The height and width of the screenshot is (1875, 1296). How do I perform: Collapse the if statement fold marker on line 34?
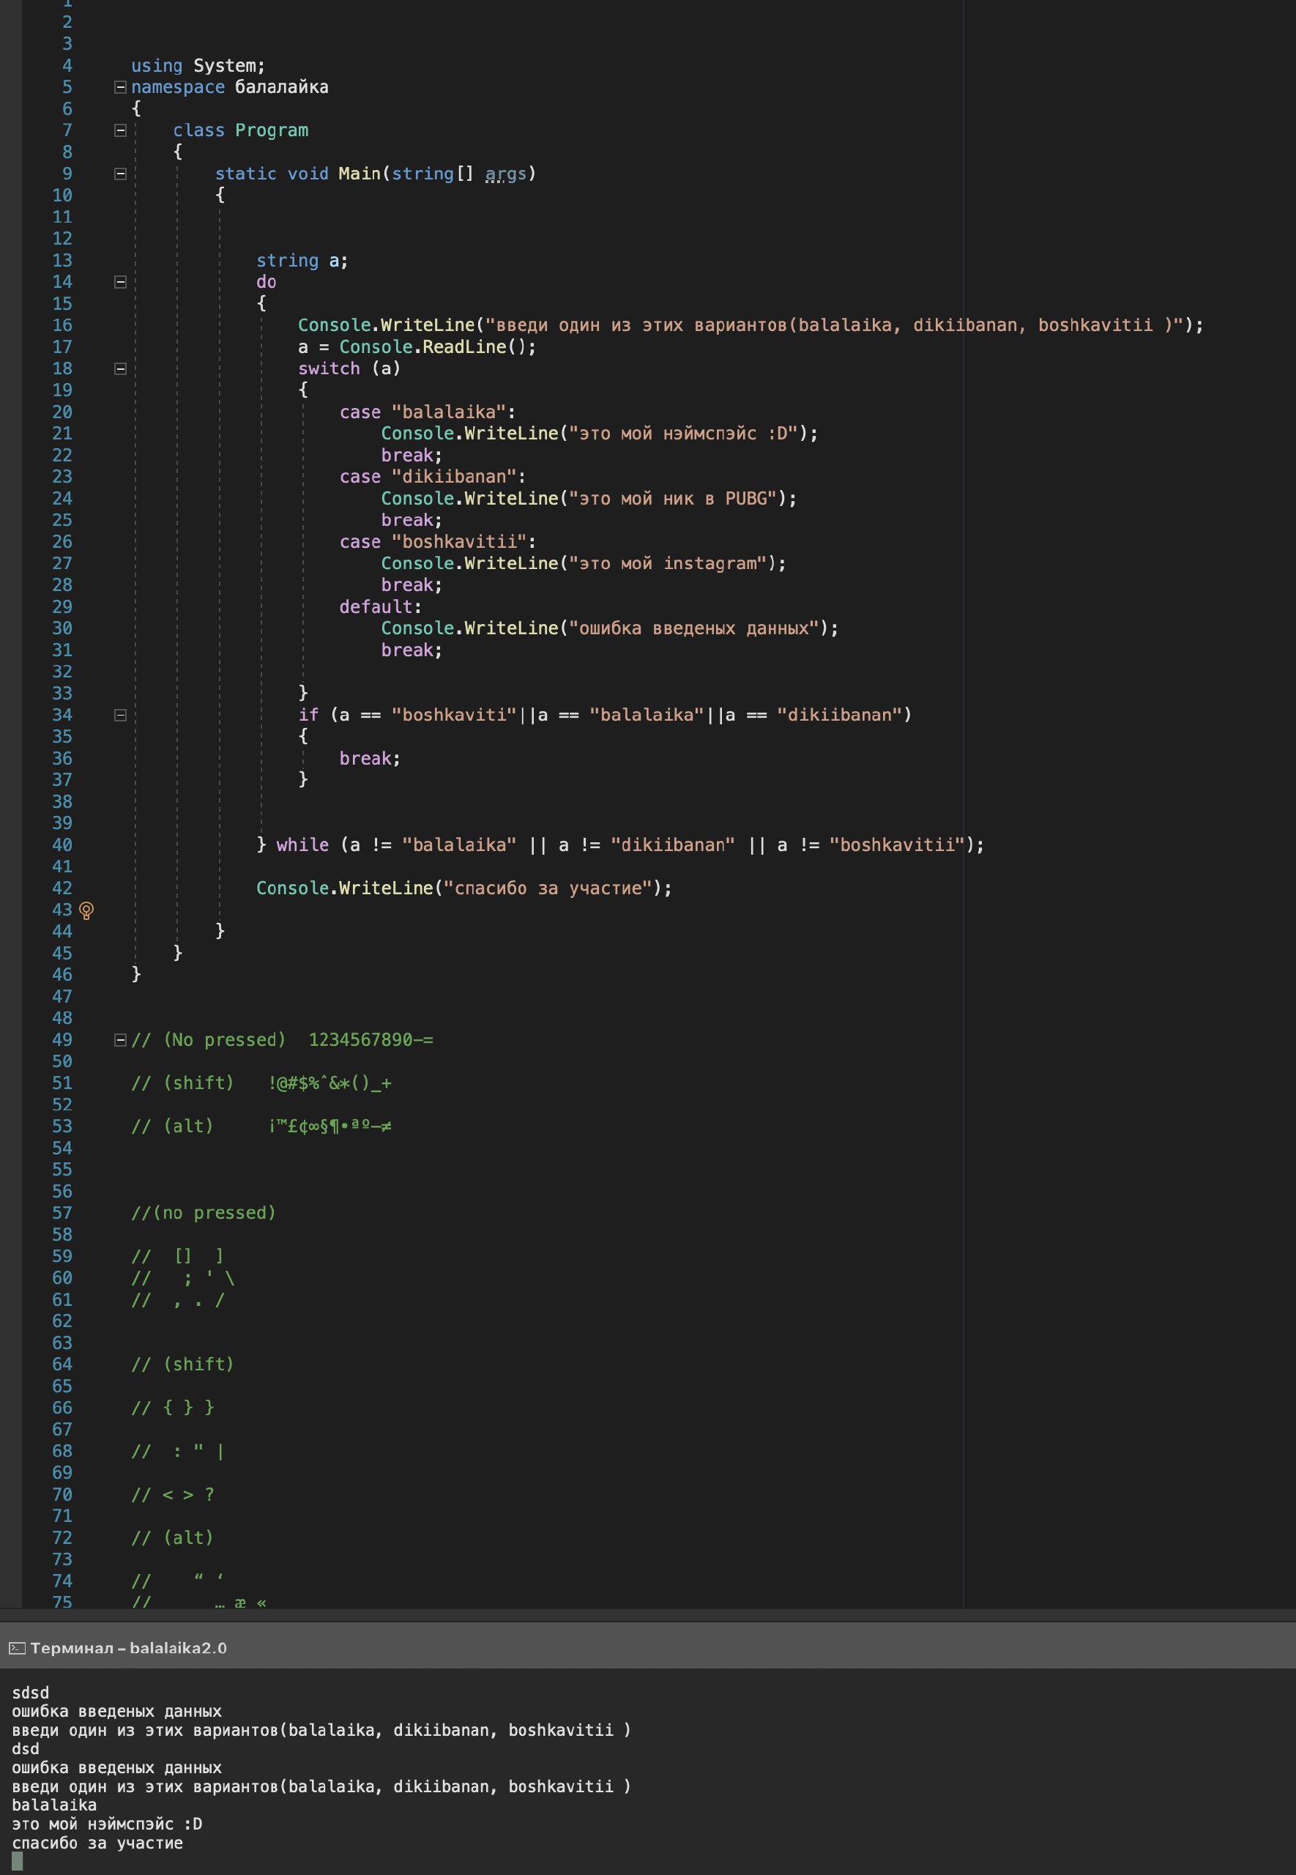pos(120,716)
